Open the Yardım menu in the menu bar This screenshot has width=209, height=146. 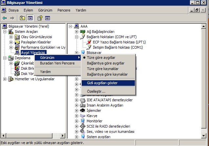pyautogui.click(x=81, y=10)
